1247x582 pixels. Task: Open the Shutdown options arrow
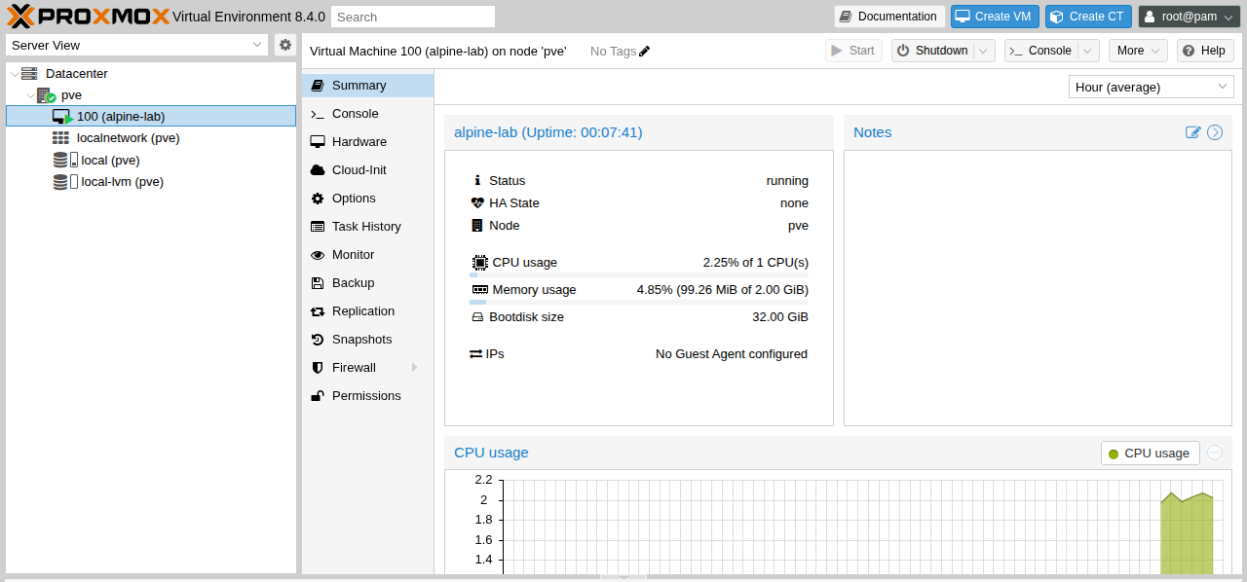985,51
